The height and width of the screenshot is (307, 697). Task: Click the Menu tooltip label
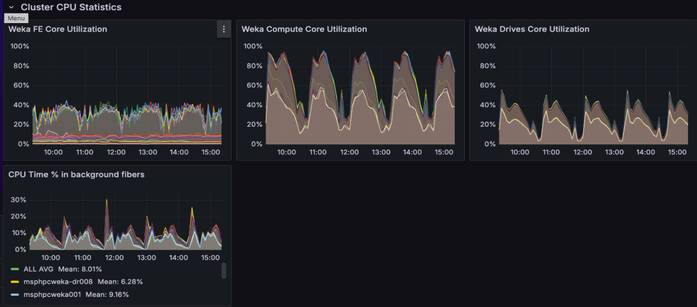pos(16,19)
